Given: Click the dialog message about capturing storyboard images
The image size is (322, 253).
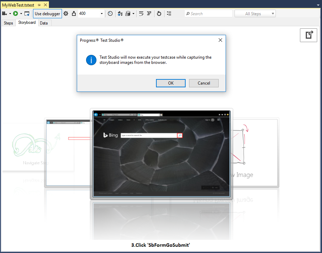Looking at the screenshot, I should coord(155,60).
